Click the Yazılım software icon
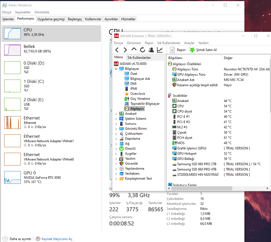 tap(122, 159)
